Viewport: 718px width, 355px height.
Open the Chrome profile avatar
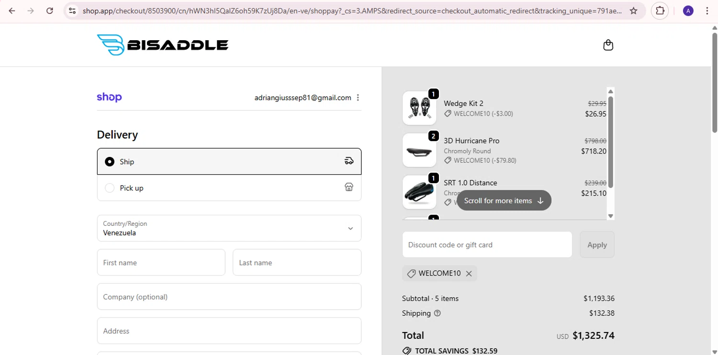point(688,11)
